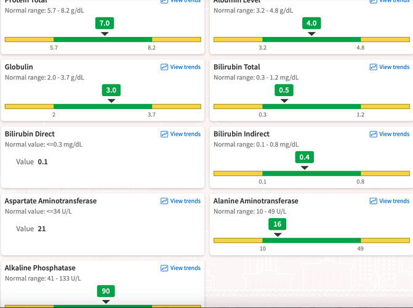Click the green segment of Protein Total bar
The image size is (413, 308).
point(103,39)
